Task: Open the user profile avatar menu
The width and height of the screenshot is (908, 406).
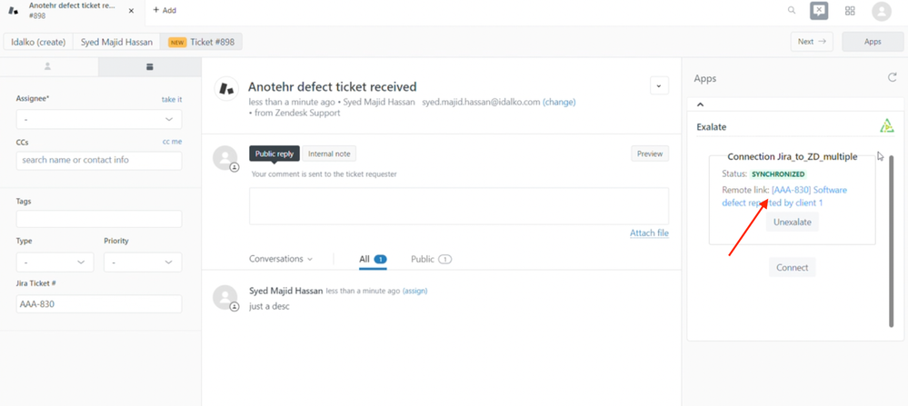Action: point(882,11)
